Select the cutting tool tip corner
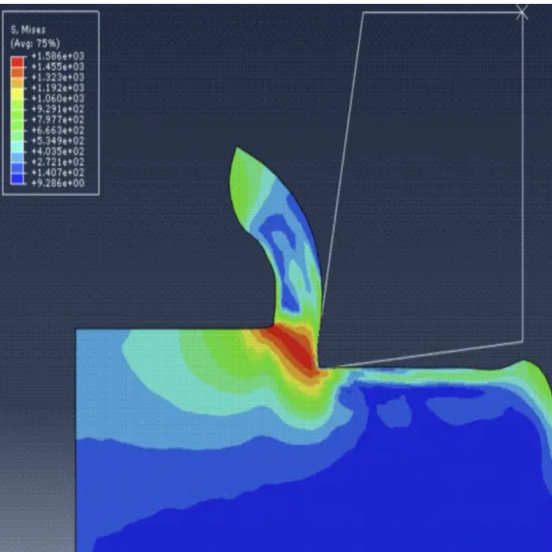This screenshot has height=552, width=552. [319, 367]
